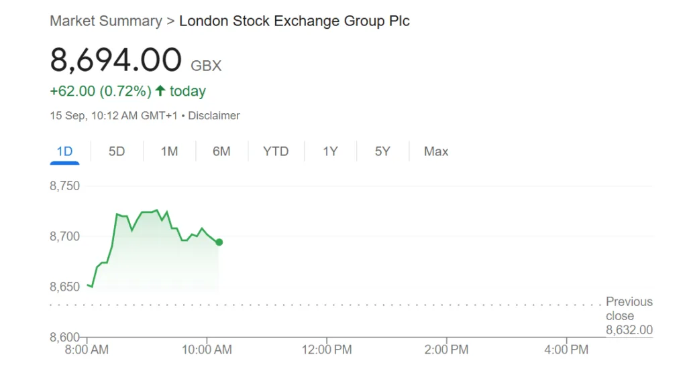Click the 8,694.00 current price value
Screen dimensions: 687x373
tap(115, 60)
